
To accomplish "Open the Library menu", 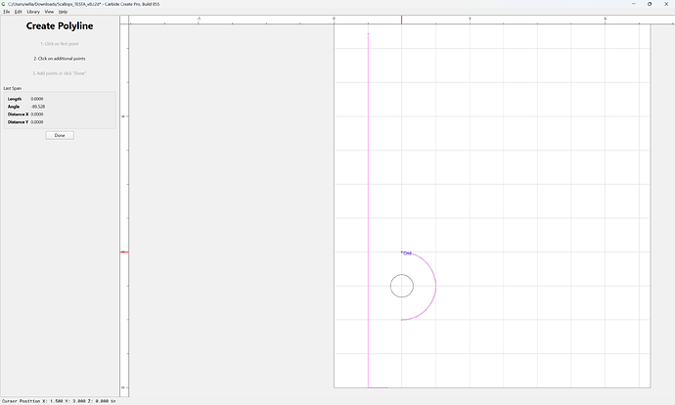I will click(x=33, y=12).
